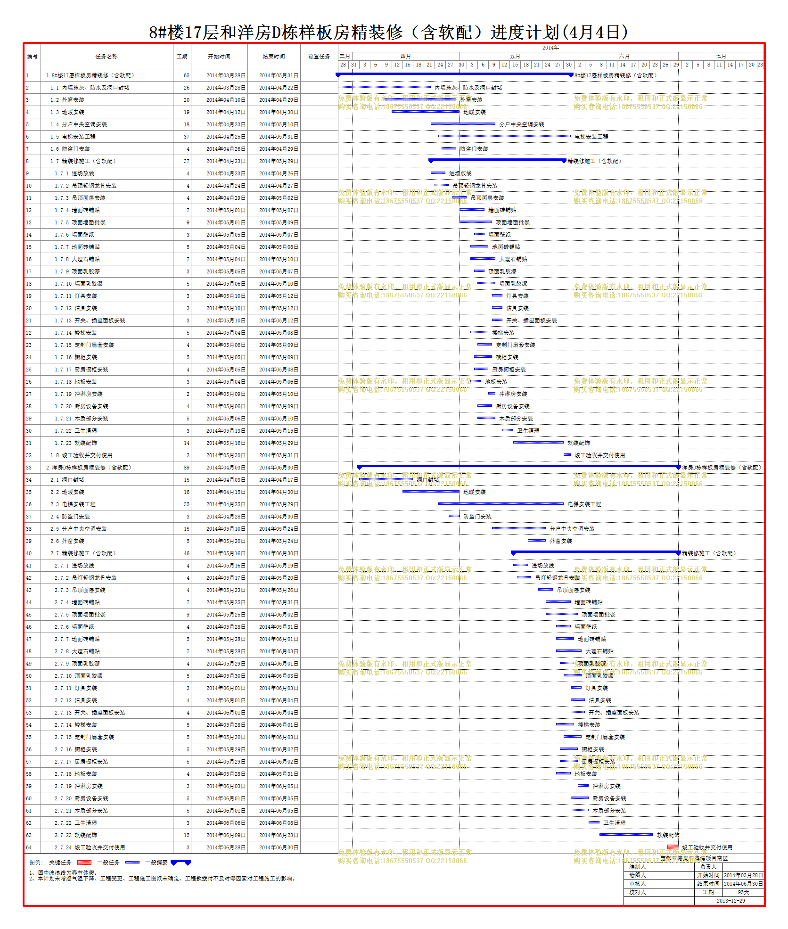788x929 pixels.
Task: Click the 工期 column header in the table
Action: click(182, 57)
